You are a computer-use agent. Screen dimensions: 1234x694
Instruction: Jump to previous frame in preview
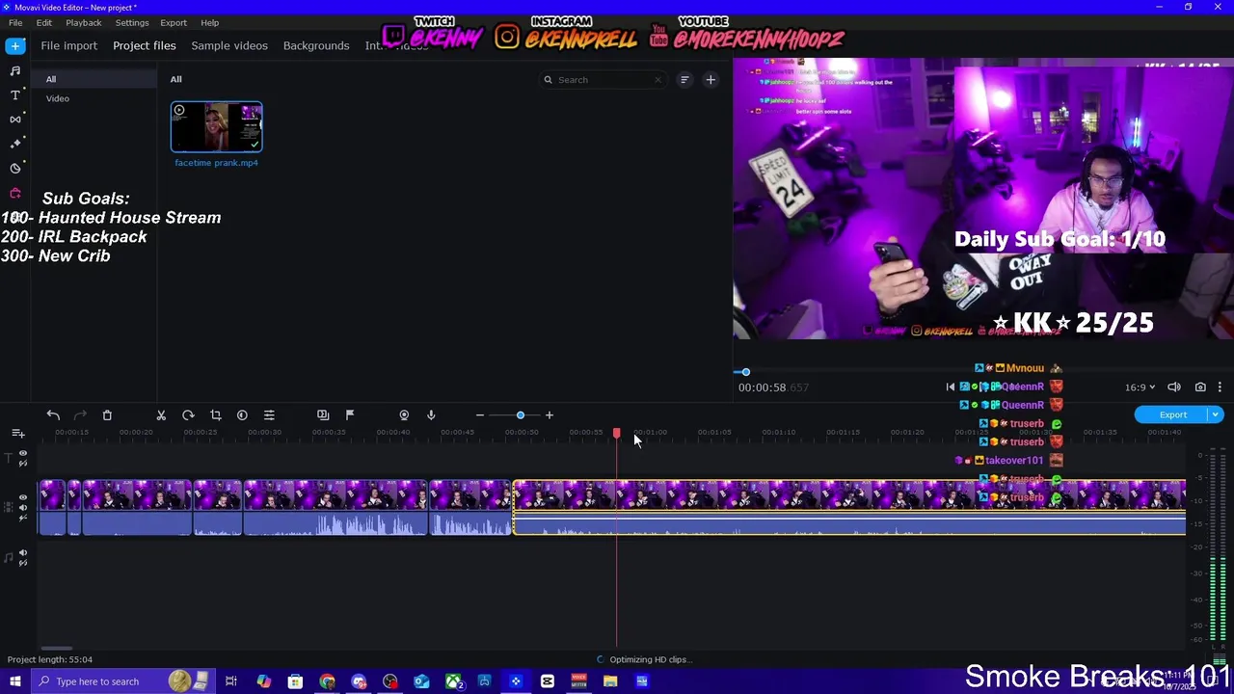coord(951,387)
